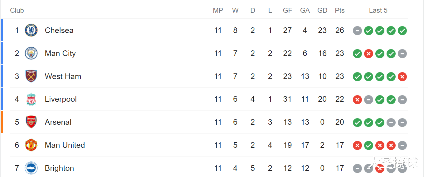Image resolution: width=424 pixels, height=177 pixels.
Task: Open the Arsenal crest icon
Action: (31, 122)
